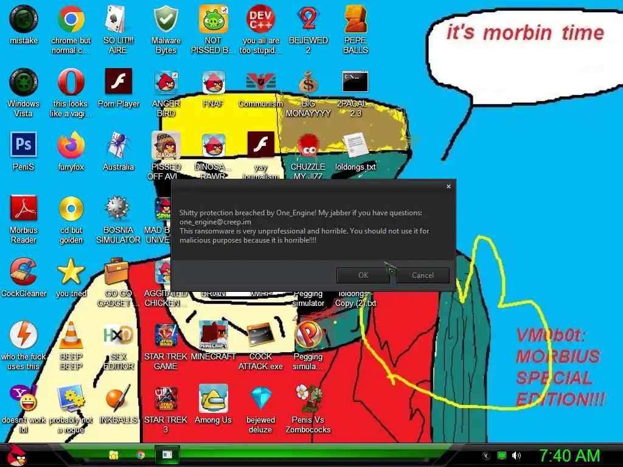623x467 pixels.
Task: Launch the ANGER BIRD icon
Action: pos(165,82)
